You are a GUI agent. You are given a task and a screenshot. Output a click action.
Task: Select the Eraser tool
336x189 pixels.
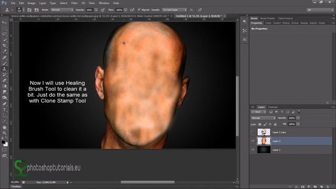click(4, 80)
